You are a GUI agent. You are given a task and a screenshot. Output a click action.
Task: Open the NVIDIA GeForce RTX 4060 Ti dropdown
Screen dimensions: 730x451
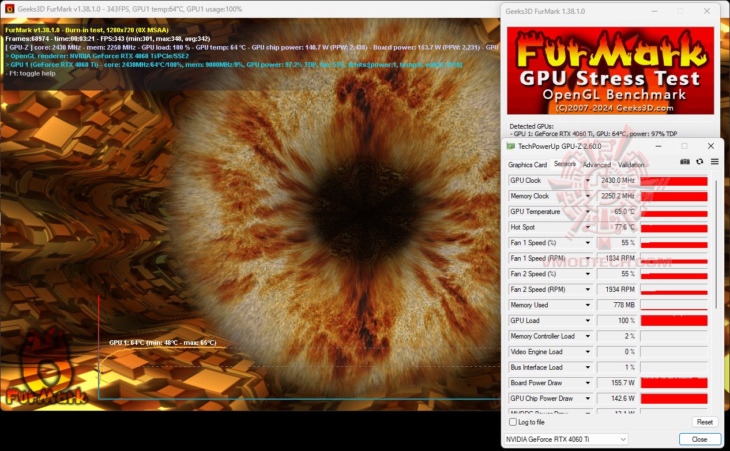click(566, 439)
